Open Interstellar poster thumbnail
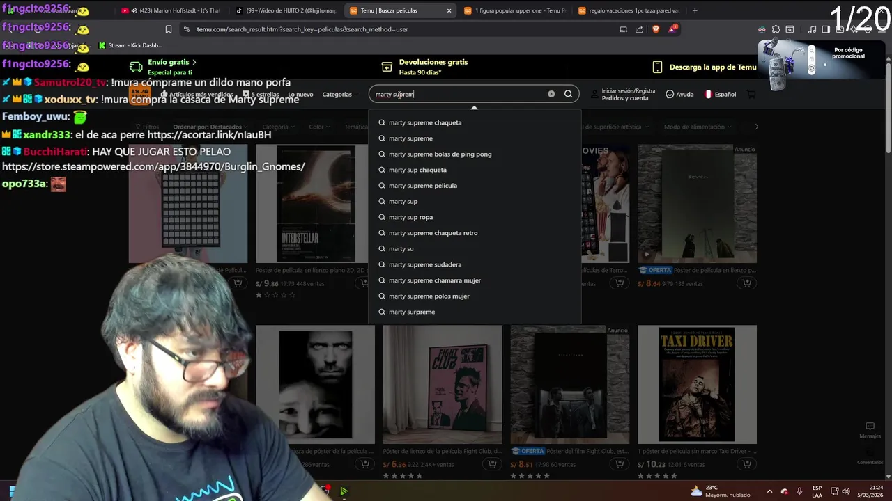 click(x=315, y=203)
